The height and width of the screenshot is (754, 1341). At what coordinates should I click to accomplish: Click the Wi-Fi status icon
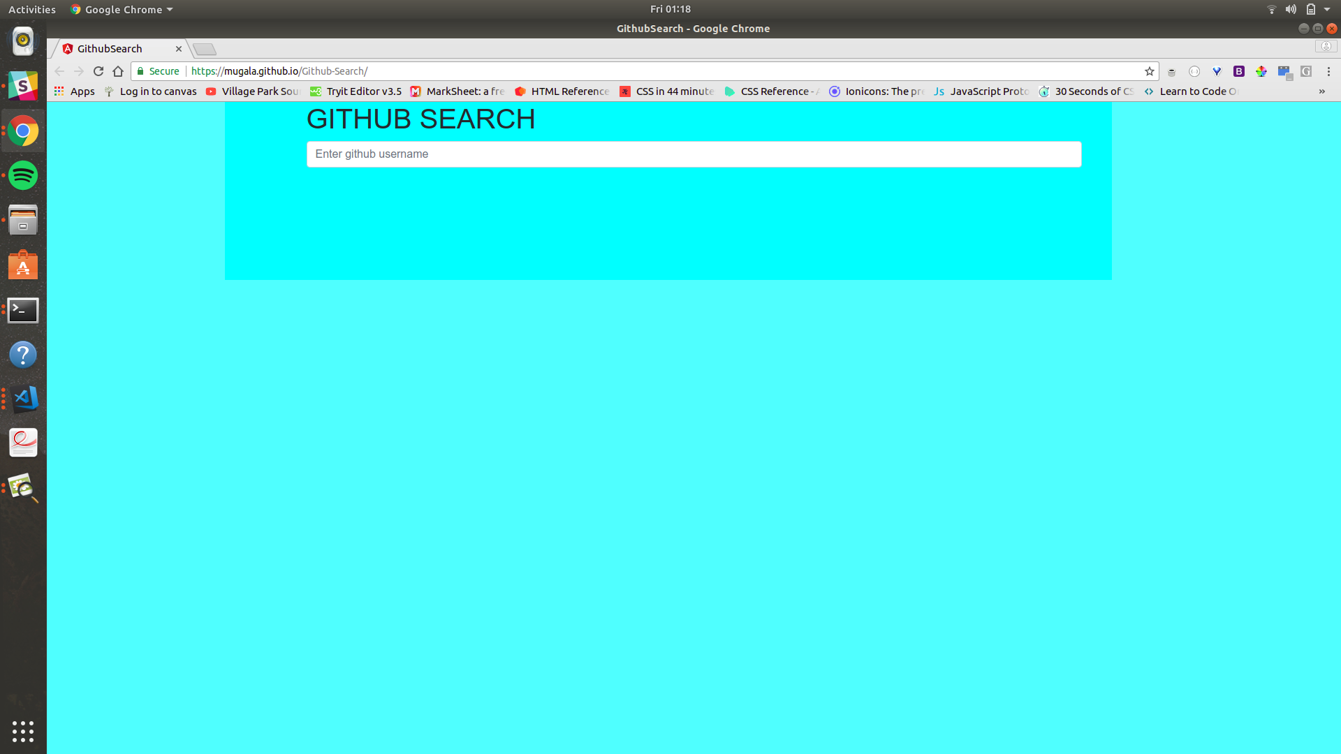click(x=1272, y=10)
